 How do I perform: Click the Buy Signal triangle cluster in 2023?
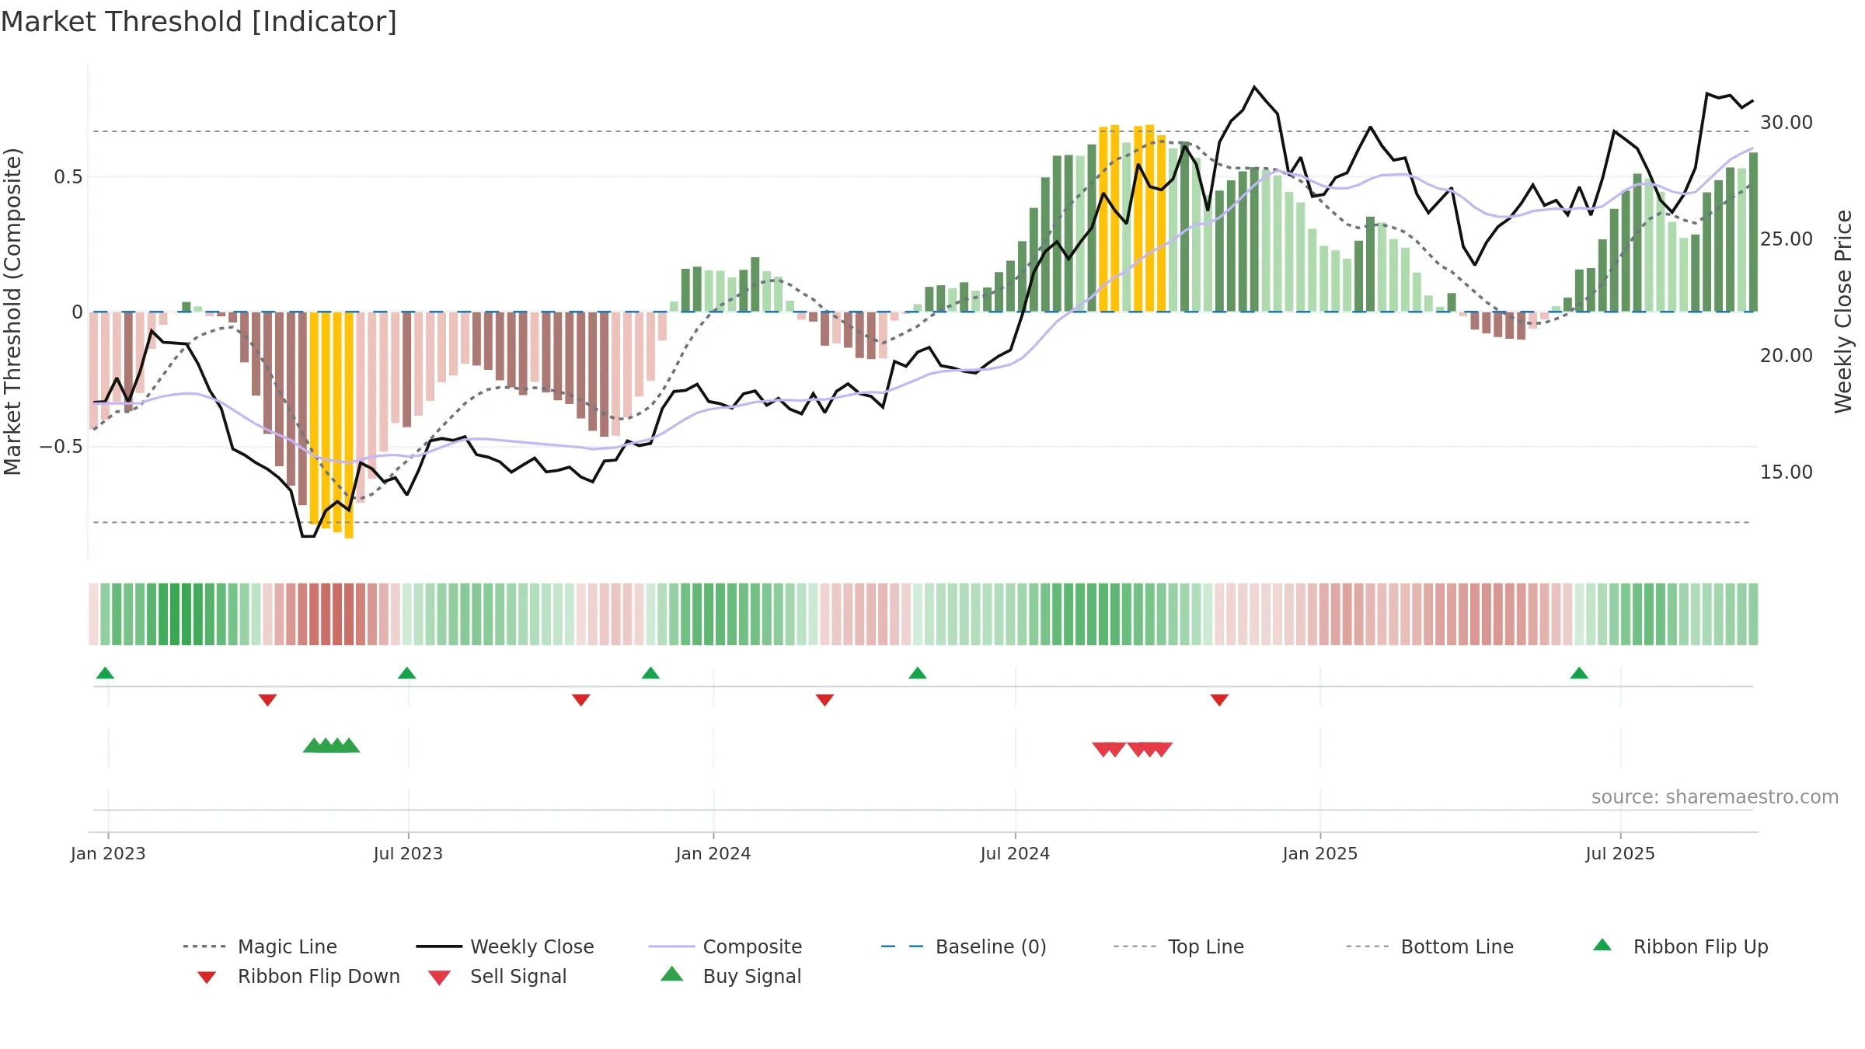coord(331,745)
